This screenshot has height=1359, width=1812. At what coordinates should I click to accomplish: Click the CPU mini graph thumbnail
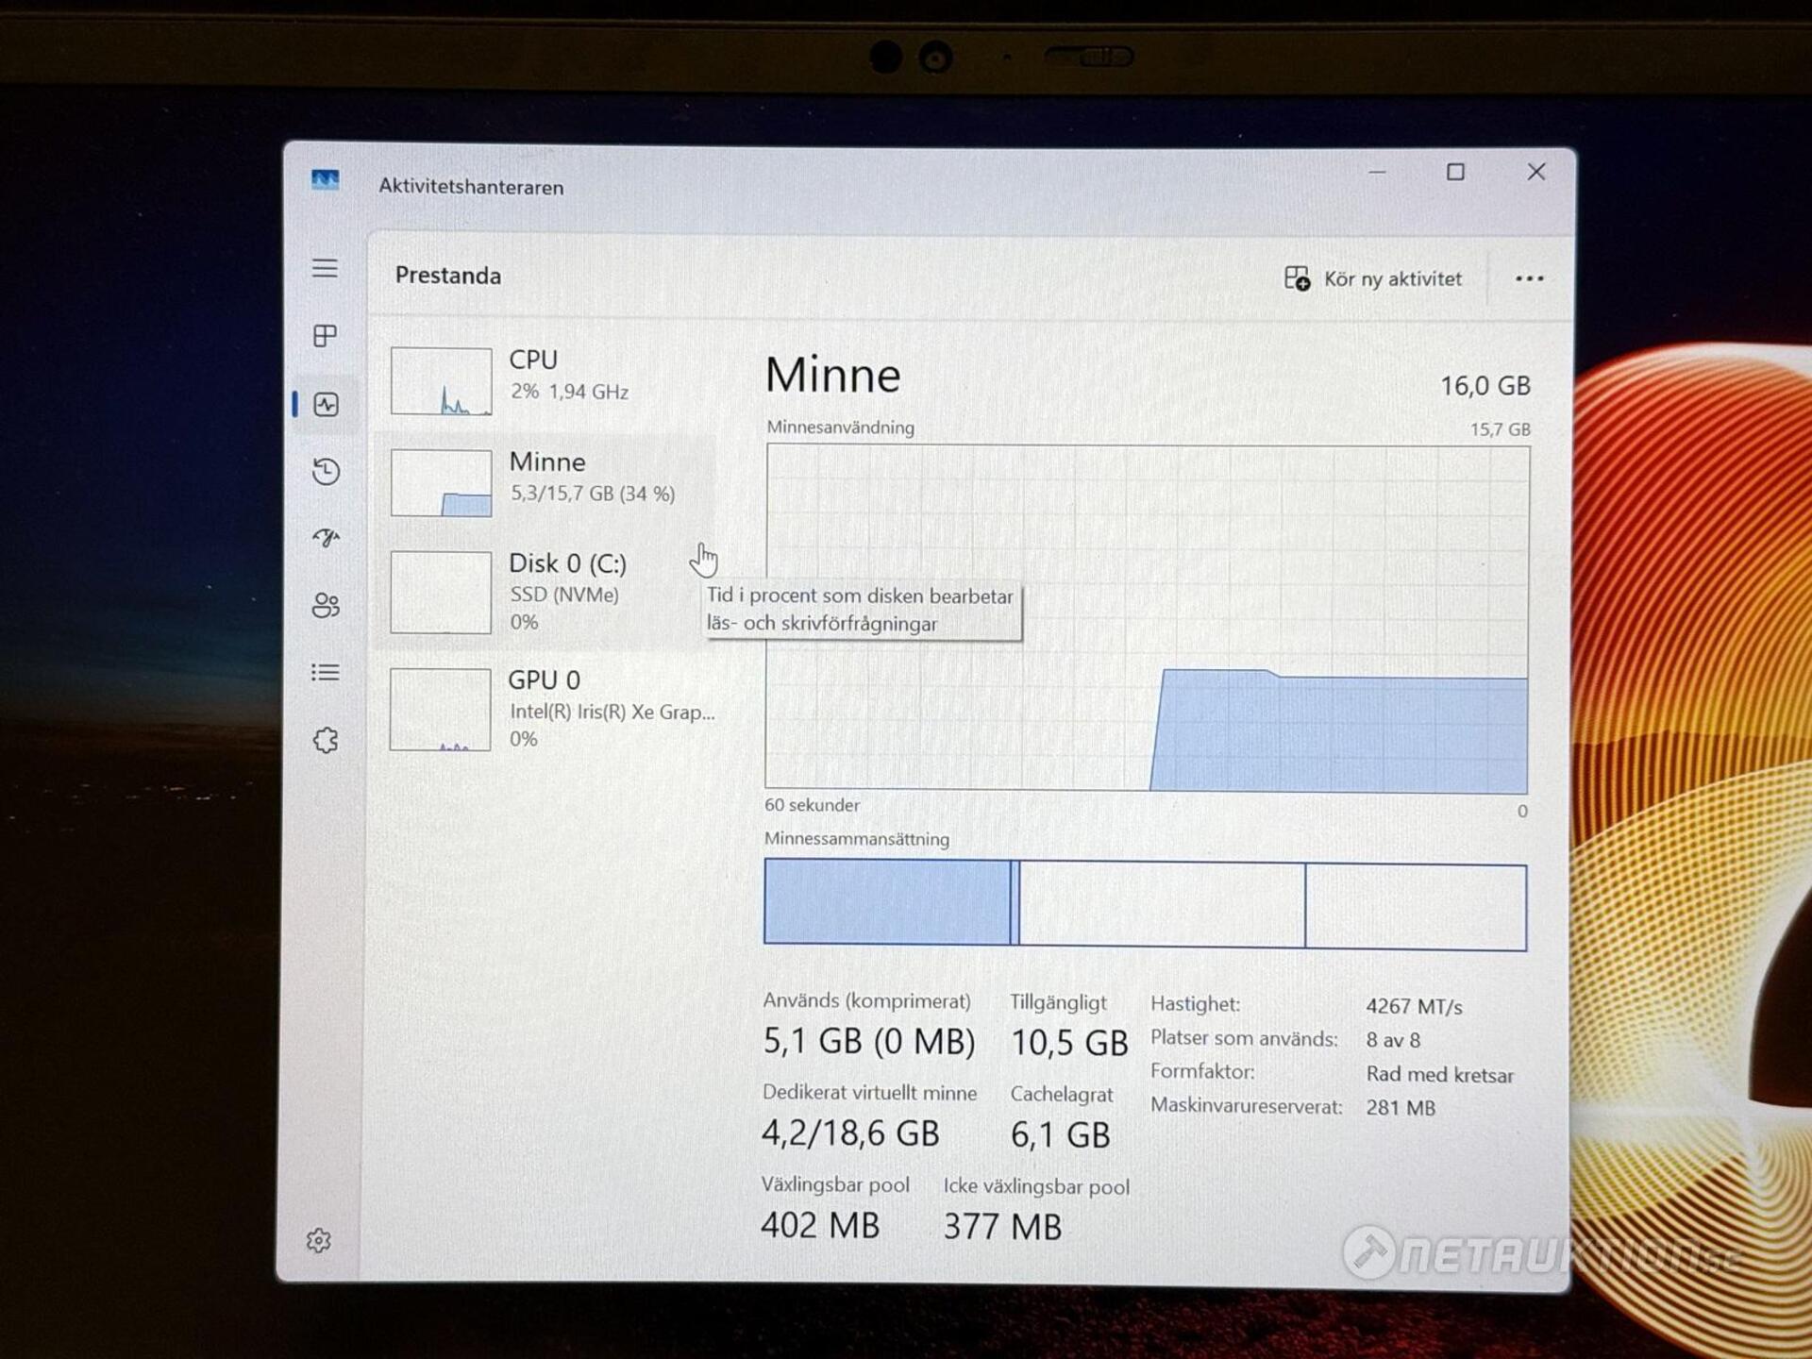click(x=441, y=381)
